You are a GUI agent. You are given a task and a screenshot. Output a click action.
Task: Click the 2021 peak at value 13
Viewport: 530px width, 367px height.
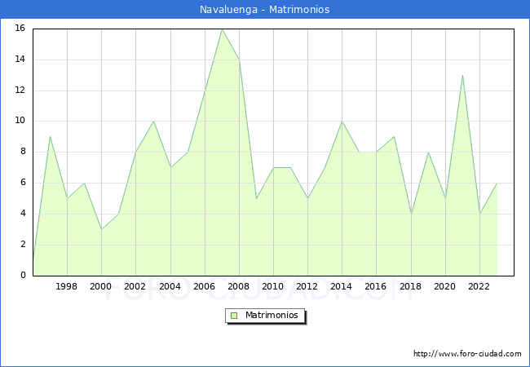point(462,75)
